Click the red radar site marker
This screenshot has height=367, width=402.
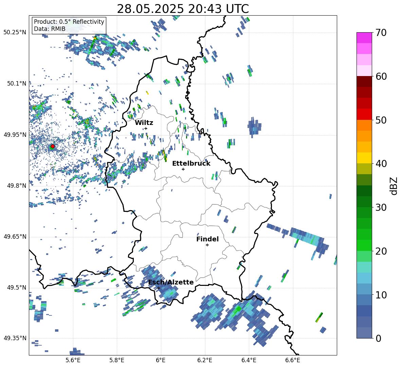[x=53, y=146]
